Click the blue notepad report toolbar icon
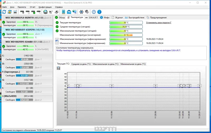Screen dimensions: 211x133 63,12
